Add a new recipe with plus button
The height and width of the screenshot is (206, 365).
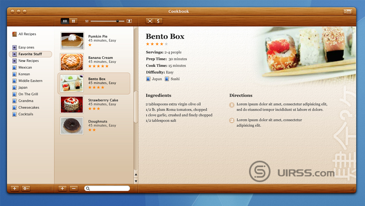pos(62,189)
